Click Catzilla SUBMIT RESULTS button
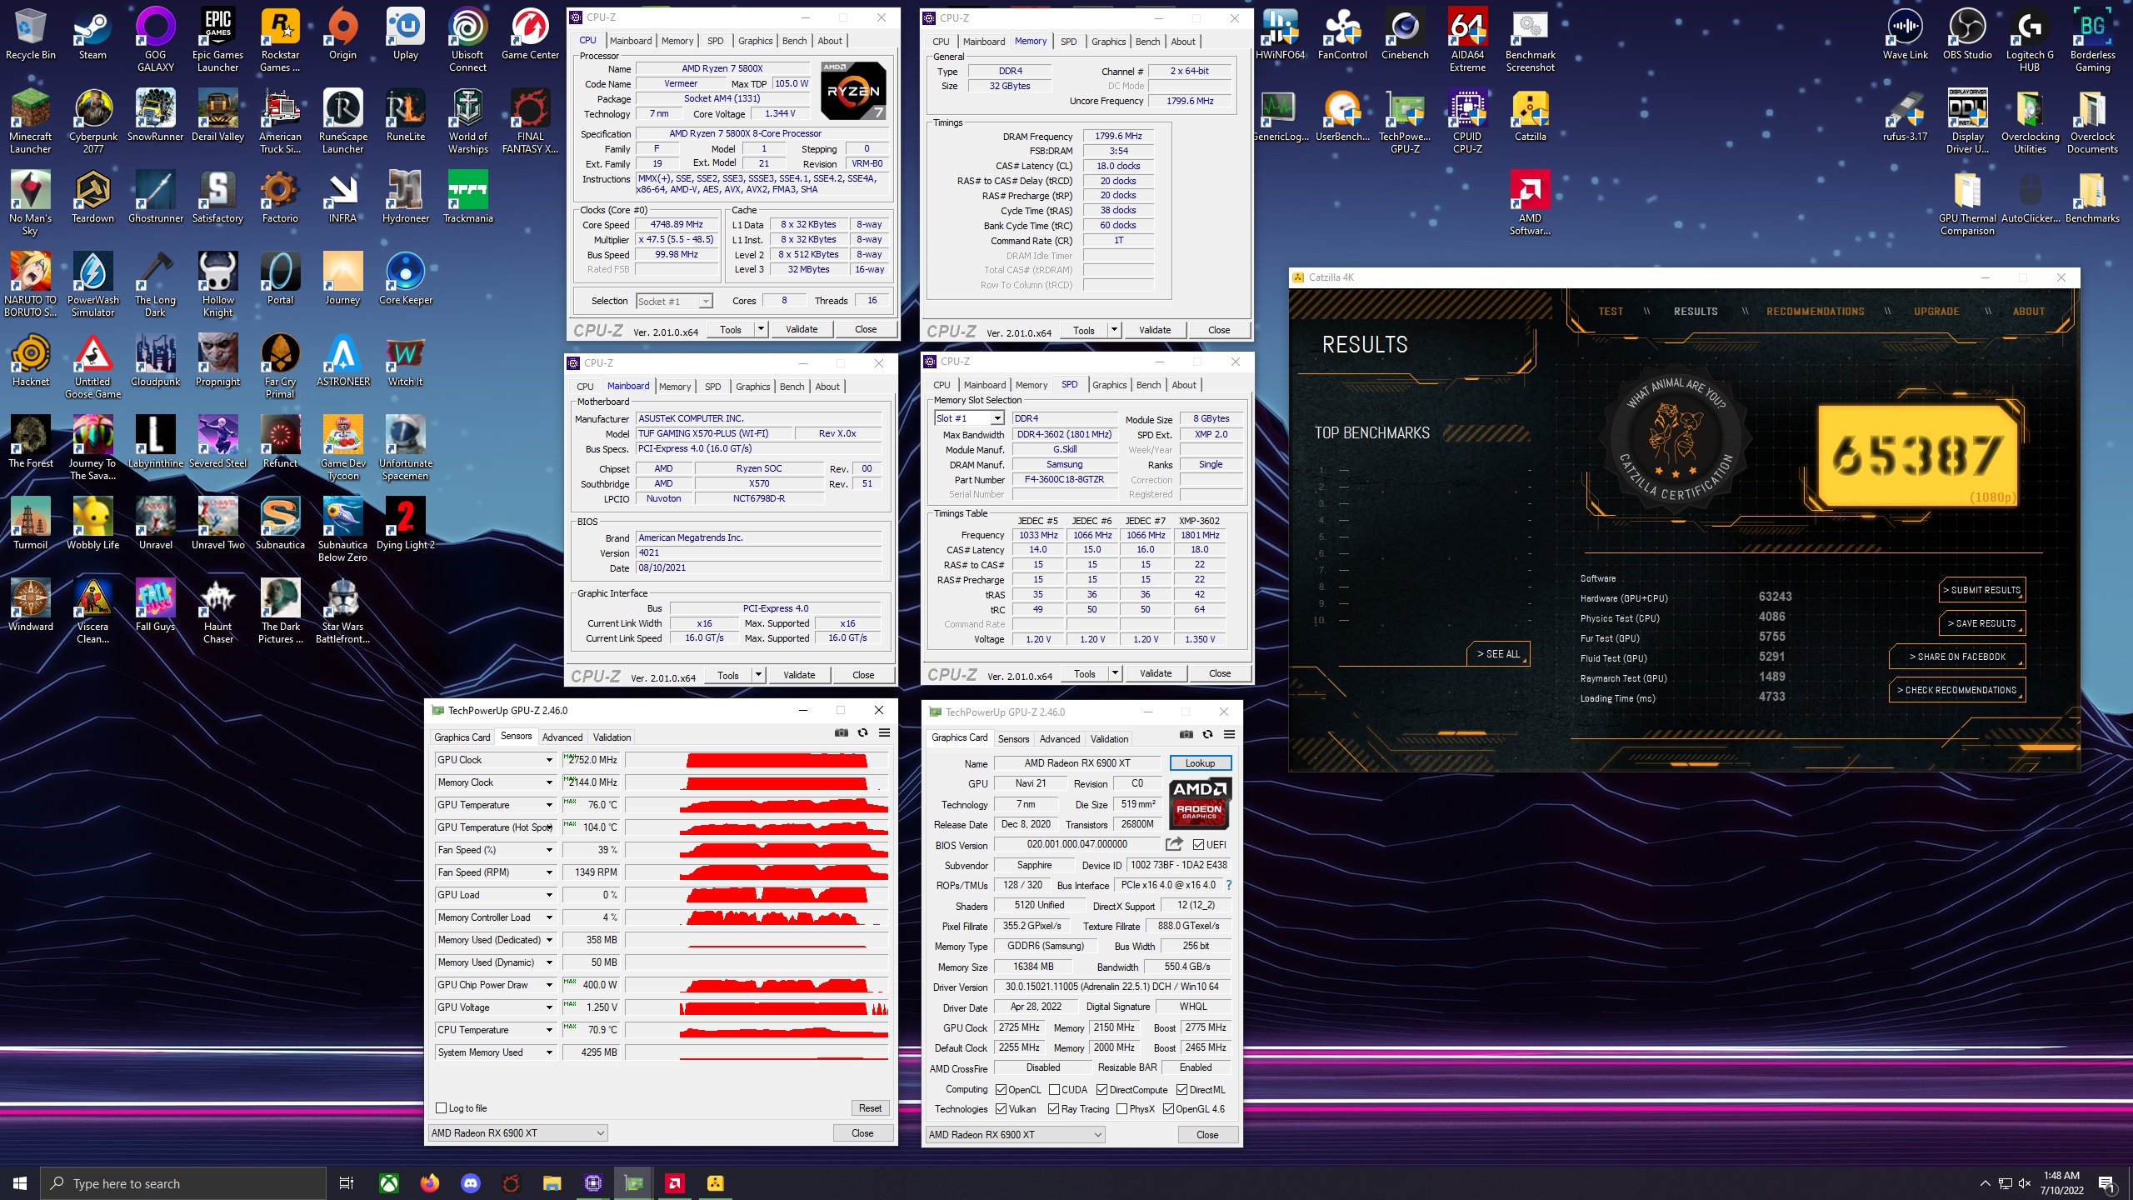The image size is (2133, 1200). (x=1983, y=590)
